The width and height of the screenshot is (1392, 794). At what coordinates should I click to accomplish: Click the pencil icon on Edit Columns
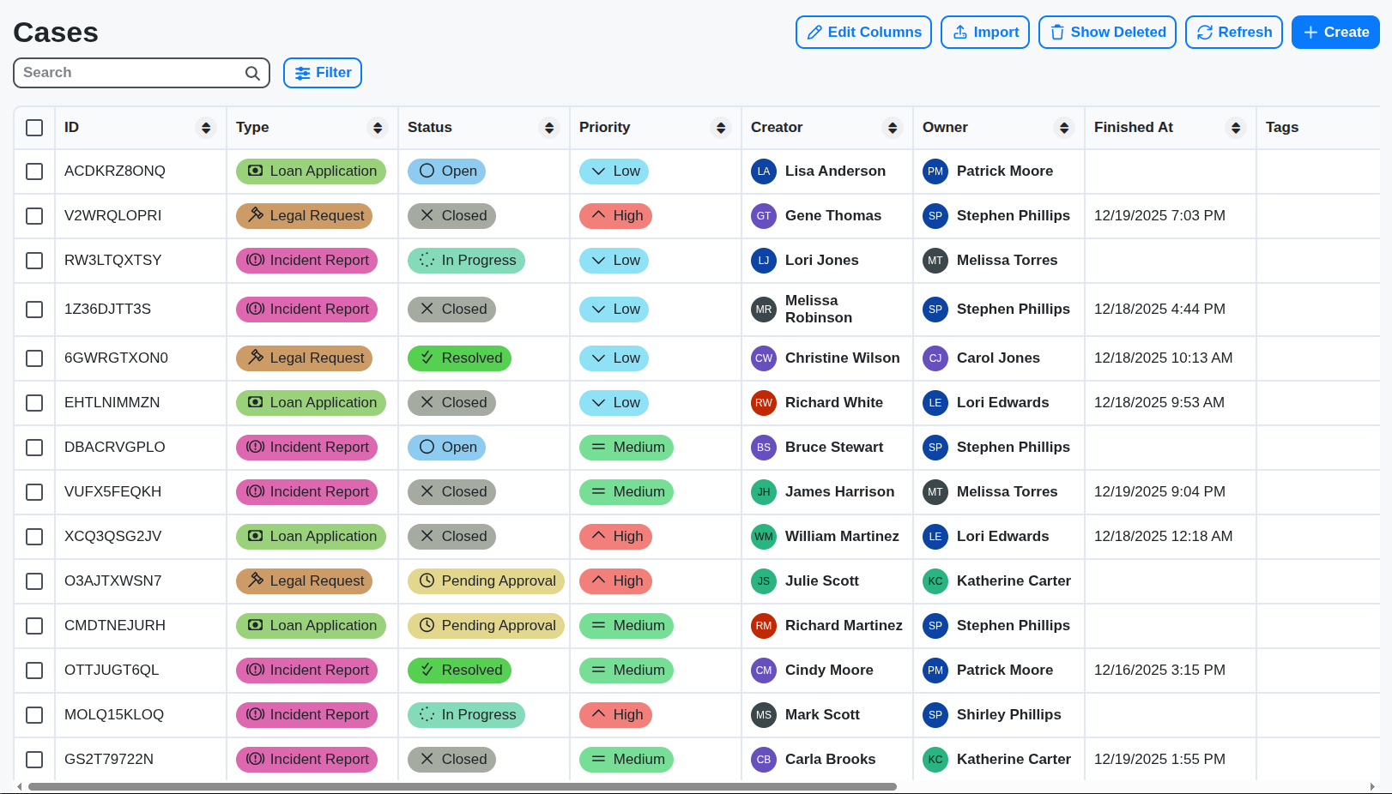pos(815,32)
